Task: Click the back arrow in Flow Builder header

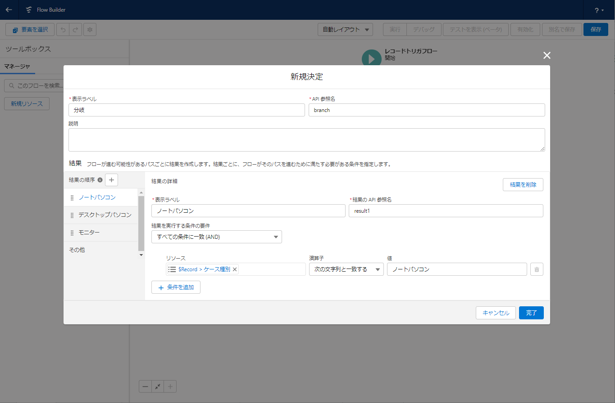Action: tap(9, 9)
